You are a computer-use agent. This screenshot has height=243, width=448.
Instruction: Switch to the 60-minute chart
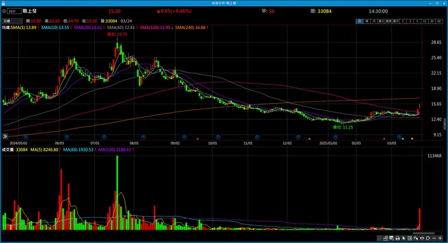click(439, 21)
